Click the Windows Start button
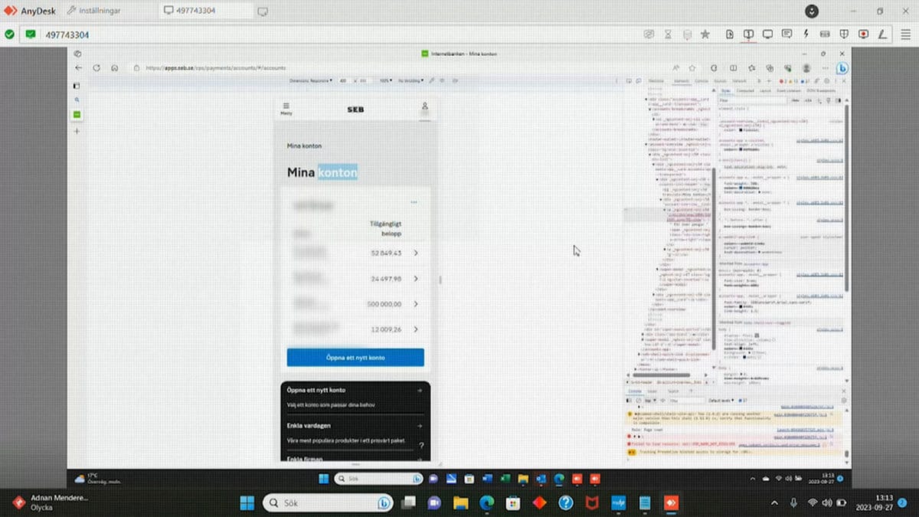The image size is (919, 517). (247, 502)
